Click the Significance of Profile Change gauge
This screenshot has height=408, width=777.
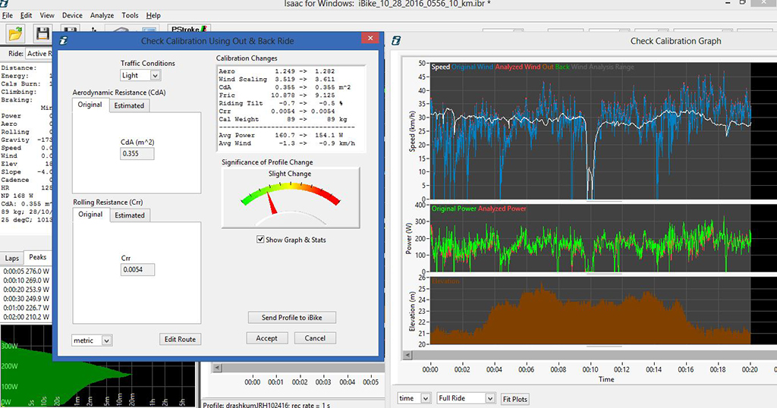click(x=291, y=199)
